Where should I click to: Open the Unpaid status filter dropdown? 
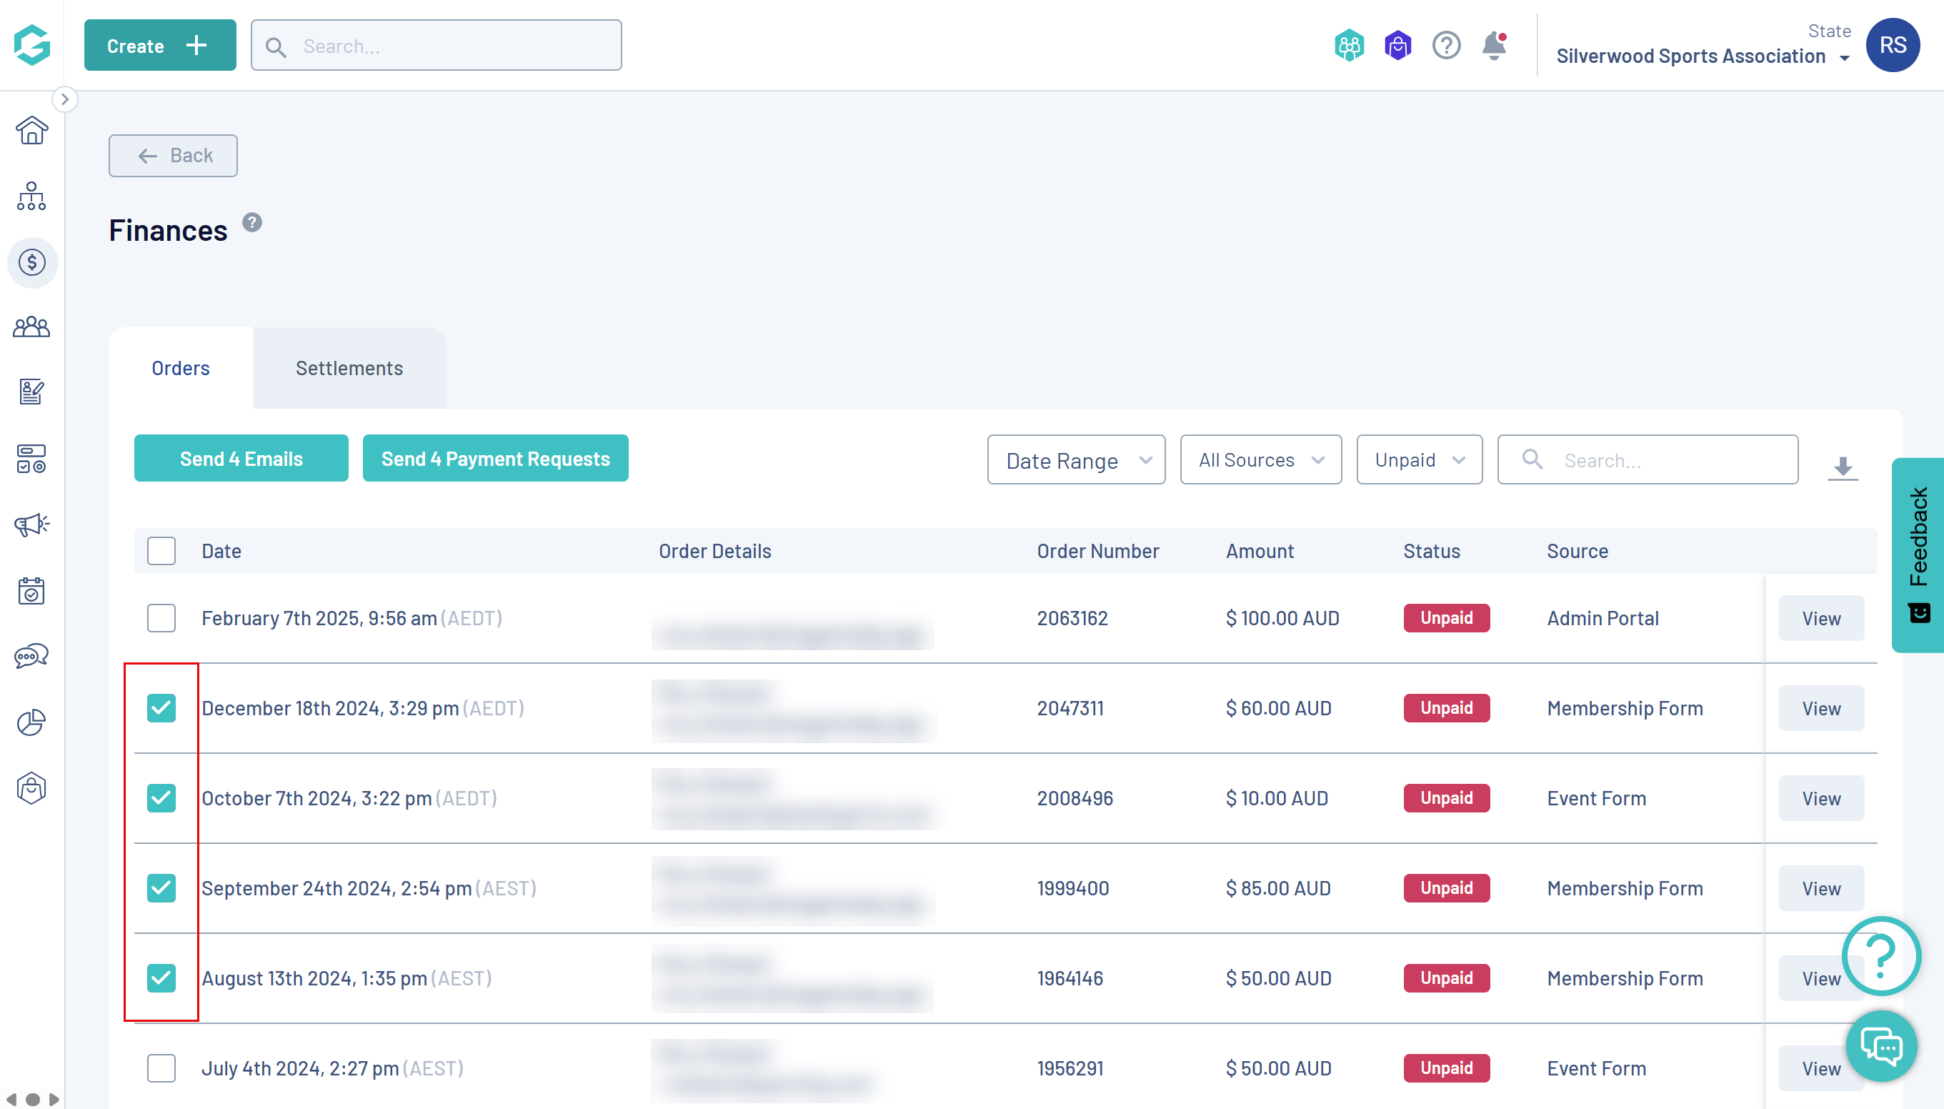1419,460
